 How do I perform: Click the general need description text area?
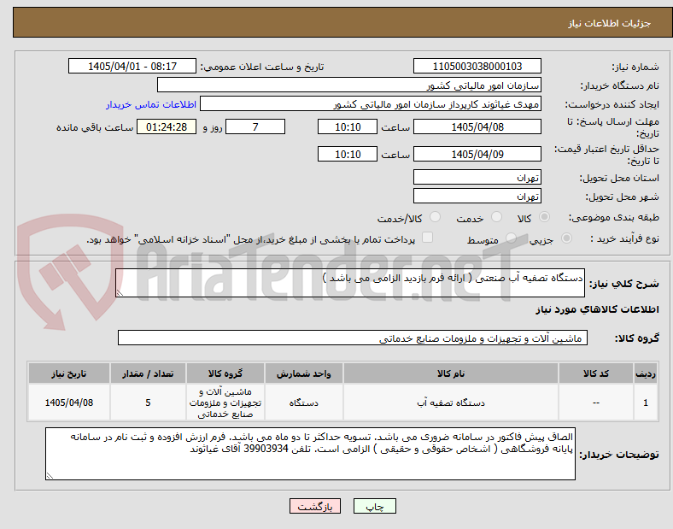tap(350, 283)
